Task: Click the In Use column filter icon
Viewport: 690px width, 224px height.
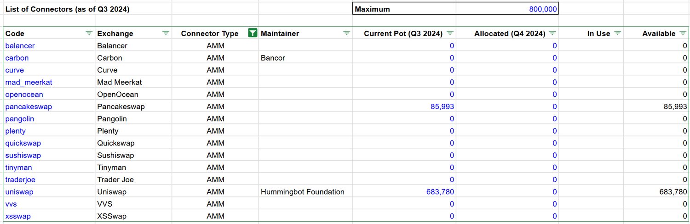Action: click(x=617, y=33)
